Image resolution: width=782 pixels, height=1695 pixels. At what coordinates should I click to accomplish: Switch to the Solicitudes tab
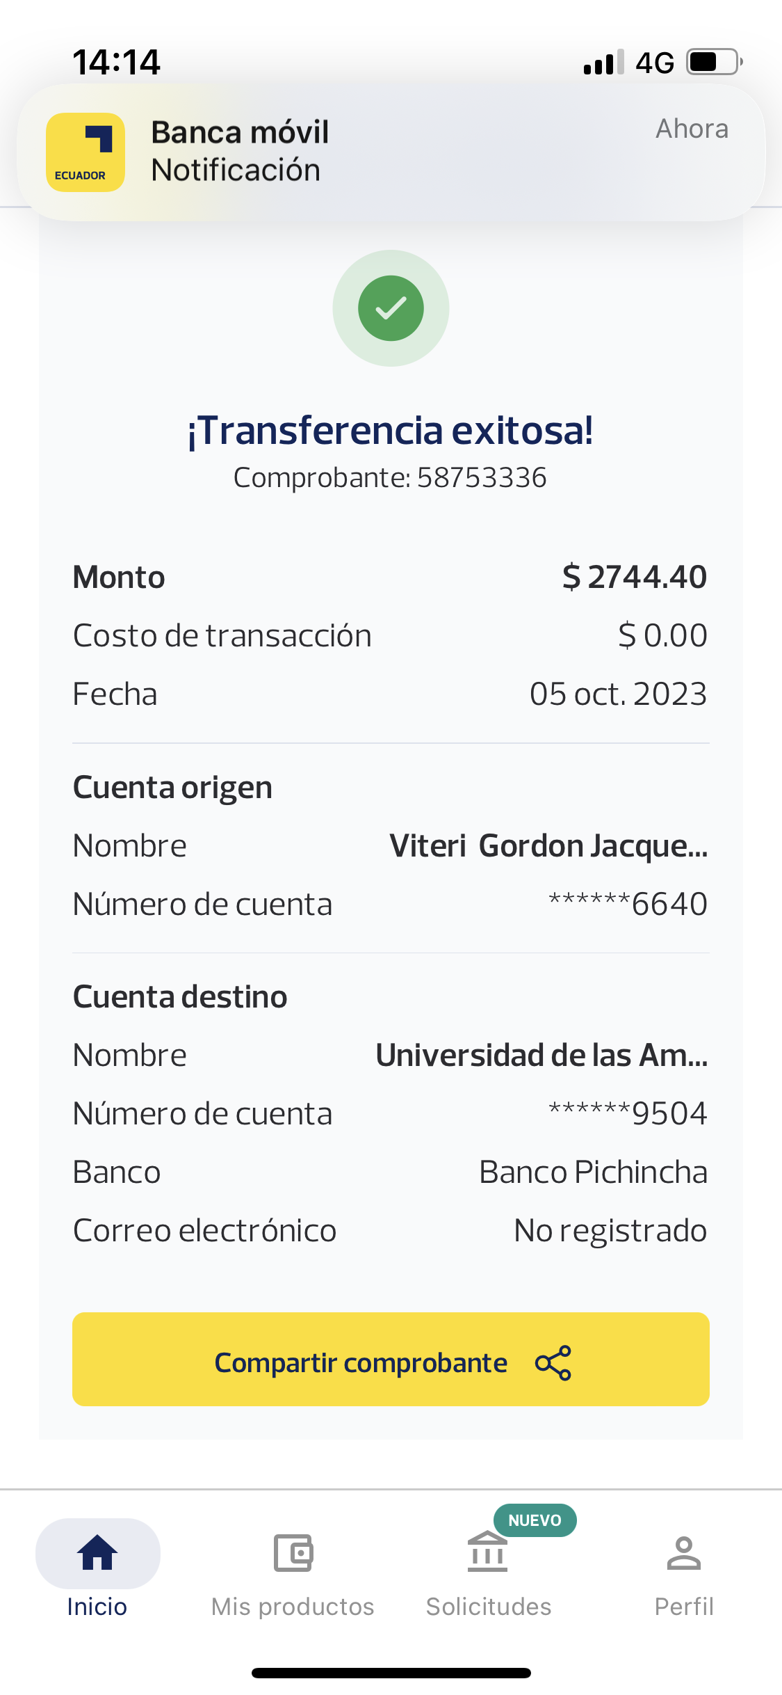pos(489,1605)
